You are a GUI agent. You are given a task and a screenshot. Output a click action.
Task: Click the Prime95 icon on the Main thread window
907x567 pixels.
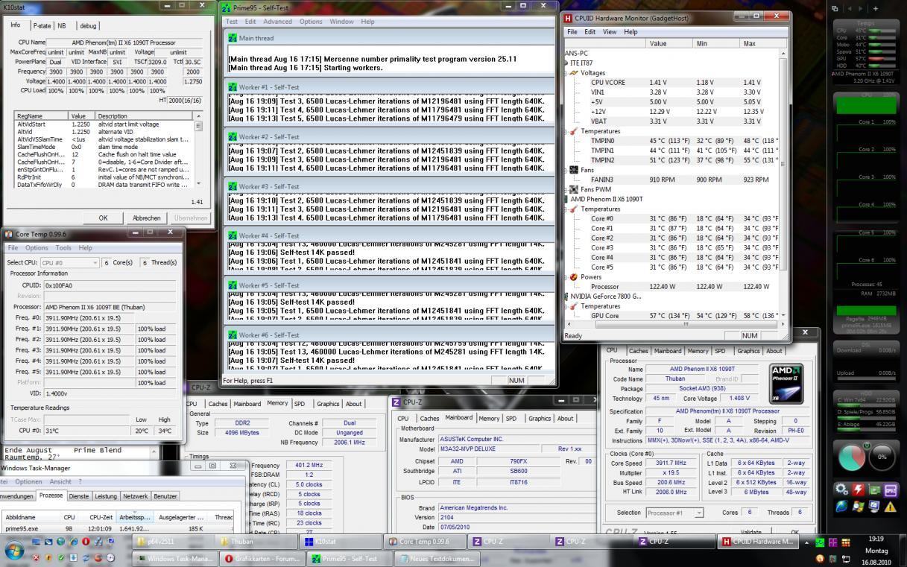click(232, 38)
